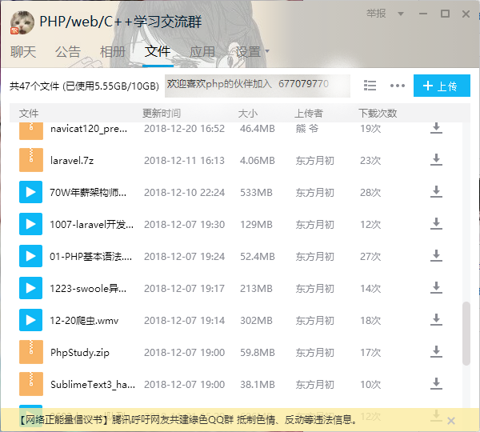
Task: Select file name PhpStudy.zip
Action: (79, 352)
